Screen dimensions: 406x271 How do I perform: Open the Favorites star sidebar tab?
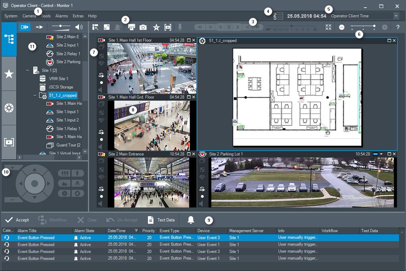(x=9, y=74)
